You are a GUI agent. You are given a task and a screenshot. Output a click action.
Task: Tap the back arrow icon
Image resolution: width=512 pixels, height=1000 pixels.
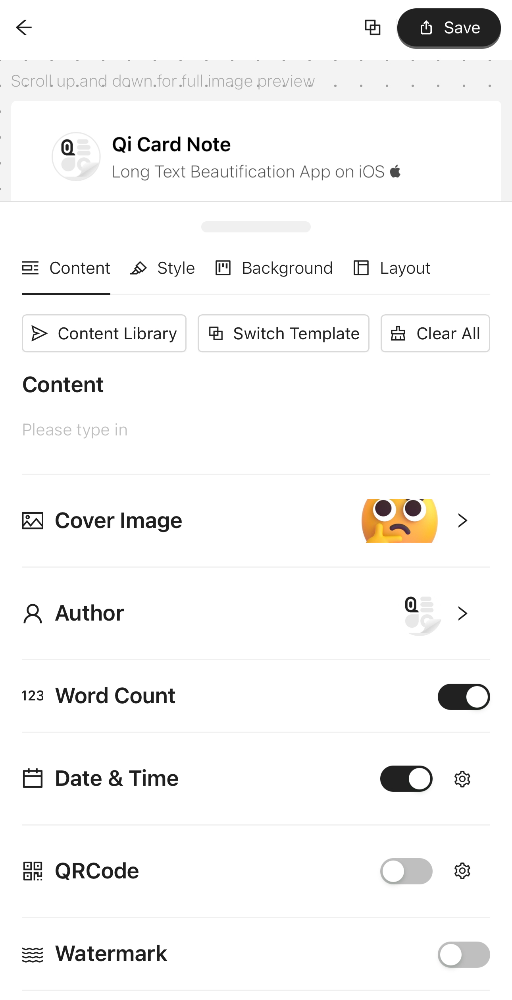[x=24, y=27]
